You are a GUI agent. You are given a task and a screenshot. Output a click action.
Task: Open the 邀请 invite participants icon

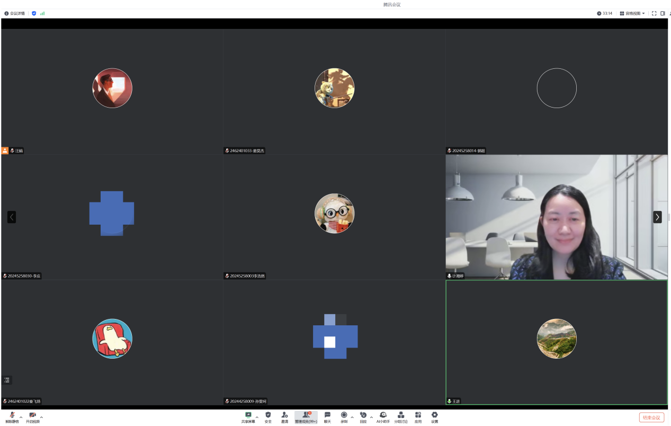pos(284,416)
